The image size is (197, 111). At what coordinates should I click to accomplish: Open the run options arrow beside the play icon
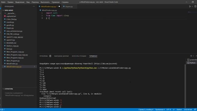tap(192, 6)
